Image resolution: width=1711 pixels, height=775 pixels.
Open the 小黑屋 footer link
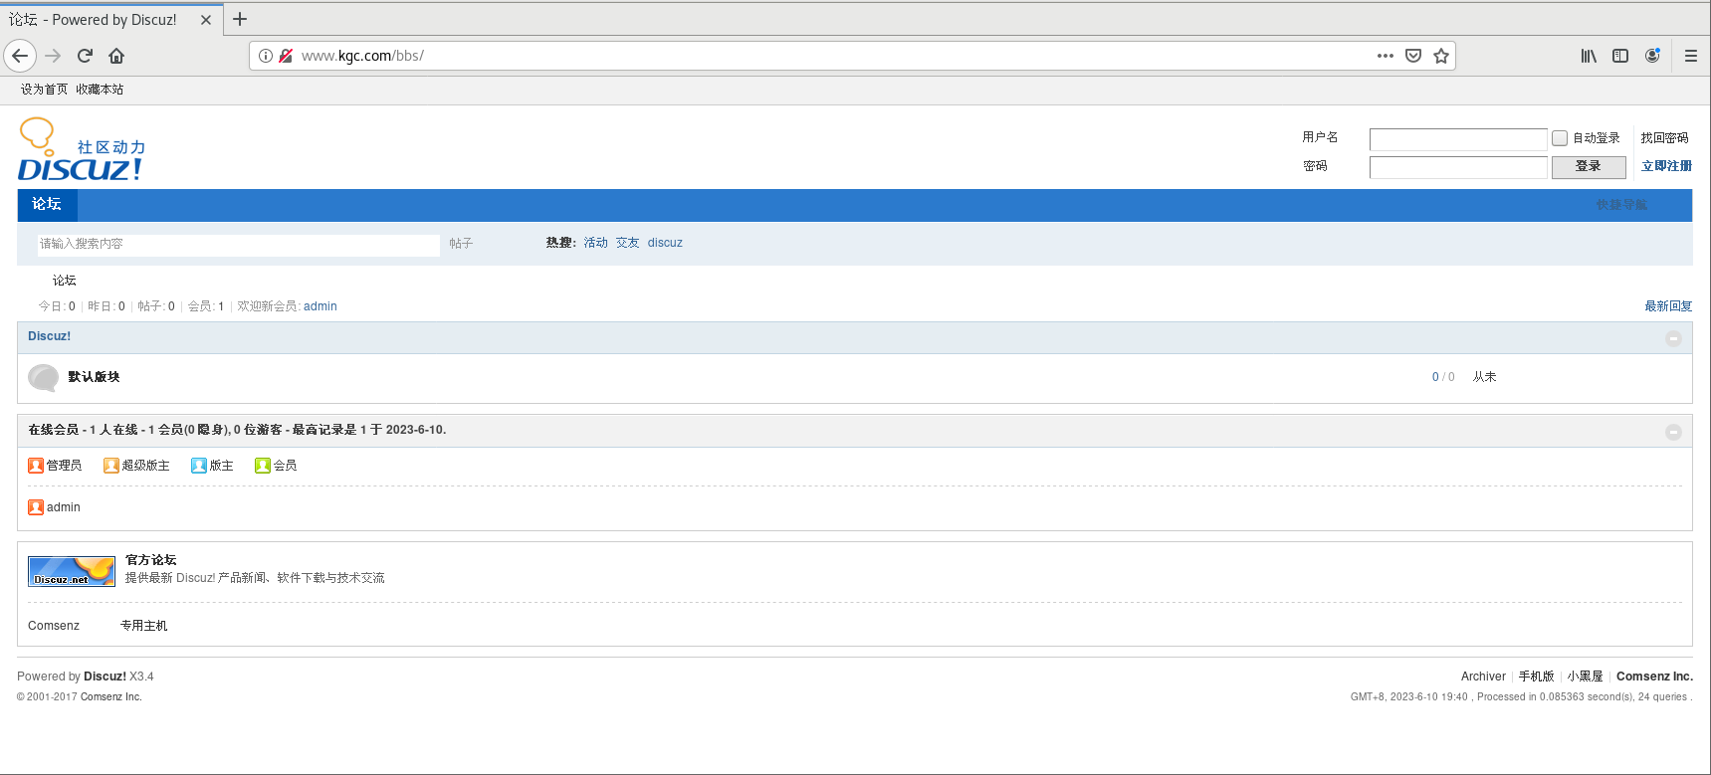(x=1585, y=677)
